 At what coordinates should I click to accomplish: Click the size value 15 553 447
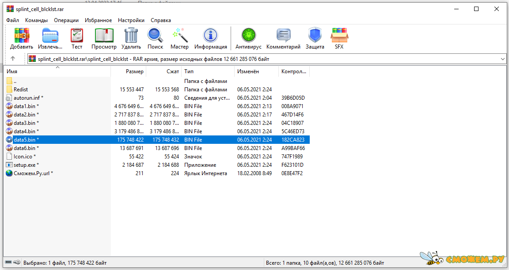pyautogui.click(x=132, y=90)
